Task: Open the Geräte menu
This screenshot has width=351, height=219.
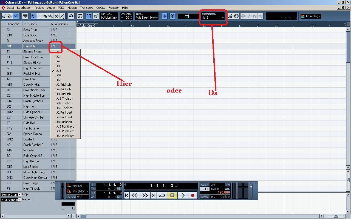Action: click(101, 8)
